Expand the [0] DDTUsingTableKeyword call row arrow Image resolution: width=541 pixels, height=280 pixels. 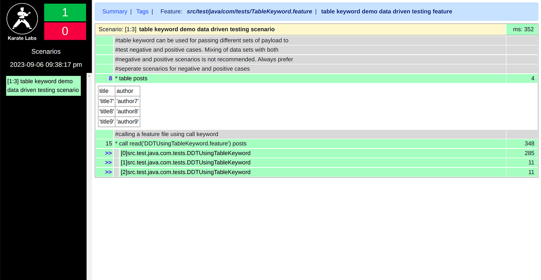pyautogui.click(x=108, y=153)
